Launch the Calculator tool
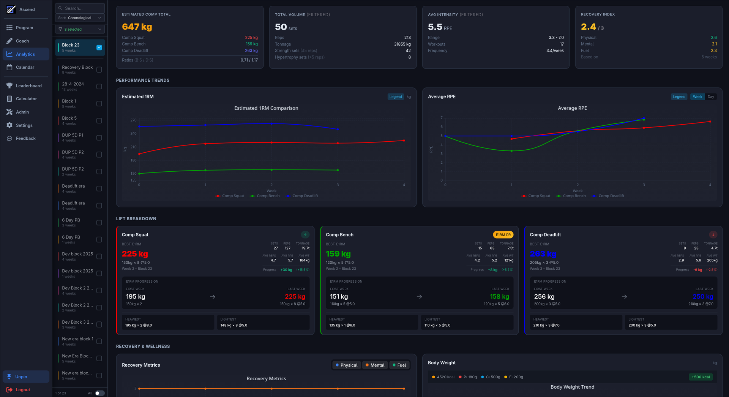The height and width of the screenshot is (397, 729). 27,98
